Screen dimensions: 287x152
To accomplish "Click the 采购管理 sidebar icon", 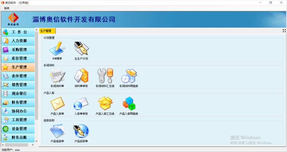I will click(5, 50).
